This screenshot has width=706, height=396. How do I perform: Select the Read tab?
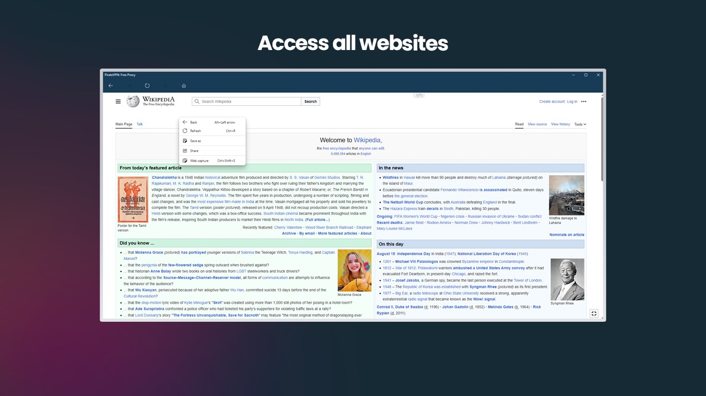[519, 124]
